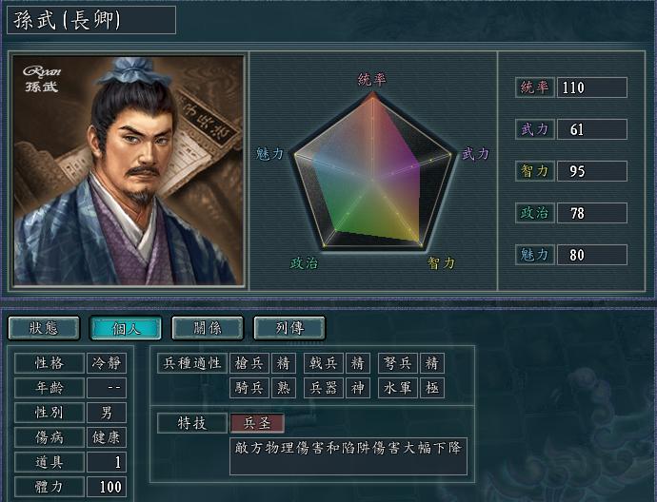This screenshot has height=502, width=657.
Task: Select the 槍兵 troop aptitude cell
Action: click(249, 363)
